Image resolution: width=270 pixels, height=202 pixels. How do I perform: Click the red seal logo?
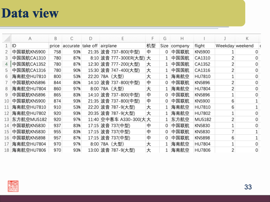pyautogui.click(x=13, y=186)
